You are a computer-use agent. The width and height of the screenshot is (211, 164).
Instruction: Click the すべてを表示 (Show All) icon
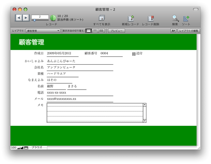[x=102, y=18]
